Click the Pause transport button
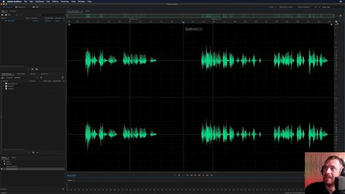This screenshot has height=194, width=345. 183,175
